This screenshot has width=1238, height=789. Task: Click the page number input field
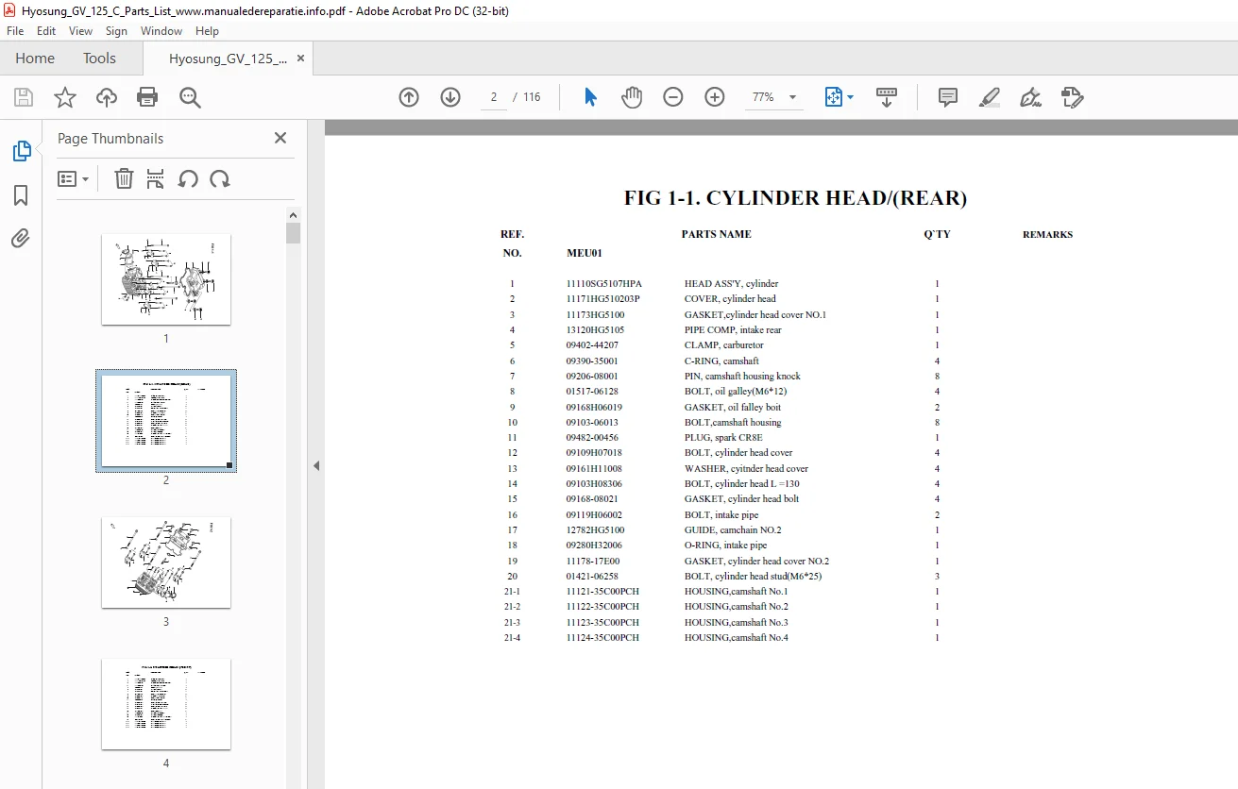494,97
